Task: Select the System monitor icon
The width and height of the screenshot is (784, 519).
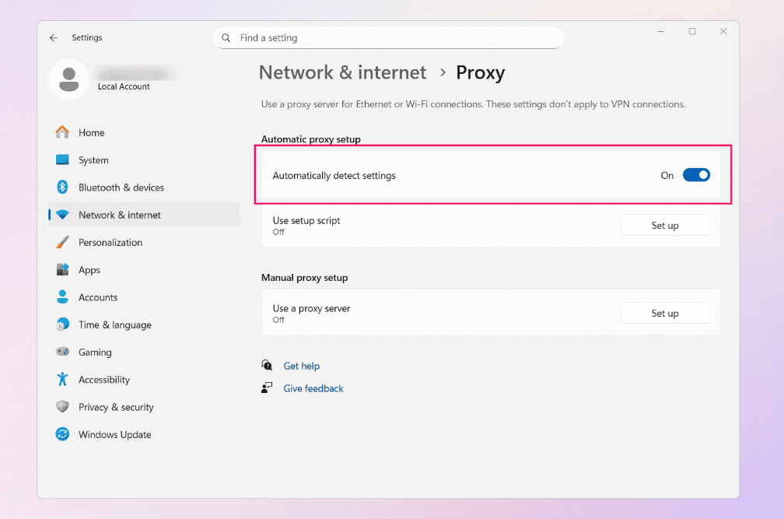Action: coord(62,160)
